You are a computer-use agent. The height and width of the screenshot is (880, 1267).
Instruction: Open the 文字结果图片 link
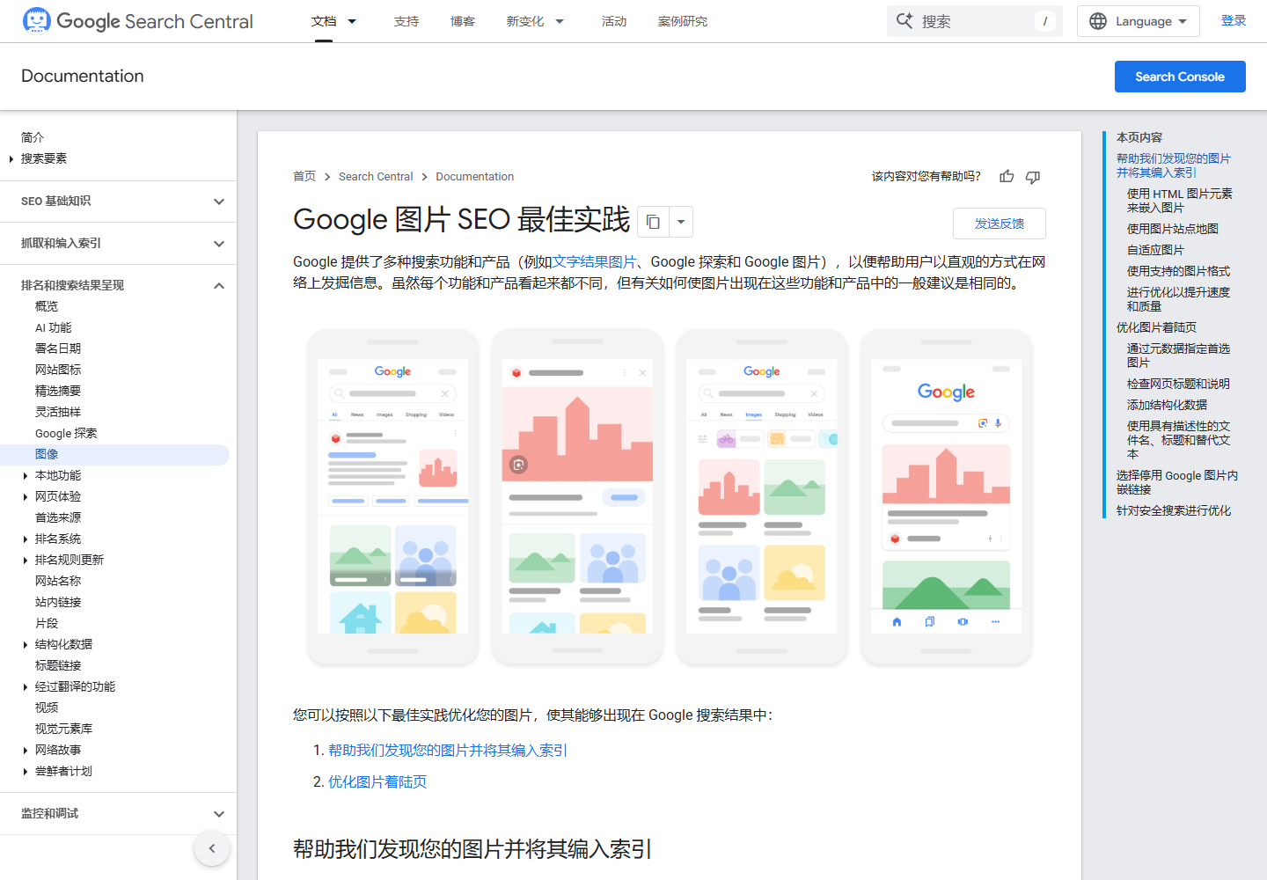(594, 262)
